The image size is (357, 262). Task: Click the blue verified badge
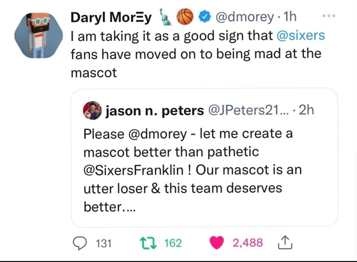(x=204, y=17)
